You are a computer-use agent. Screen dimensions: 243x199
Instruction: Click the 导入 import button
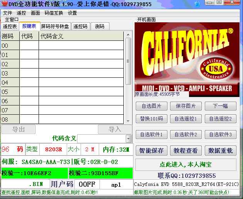(x=115, y=129)
